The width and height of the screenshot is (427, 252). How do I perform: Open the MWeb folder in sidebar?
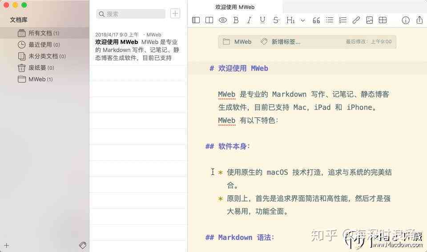coord(44,79)
